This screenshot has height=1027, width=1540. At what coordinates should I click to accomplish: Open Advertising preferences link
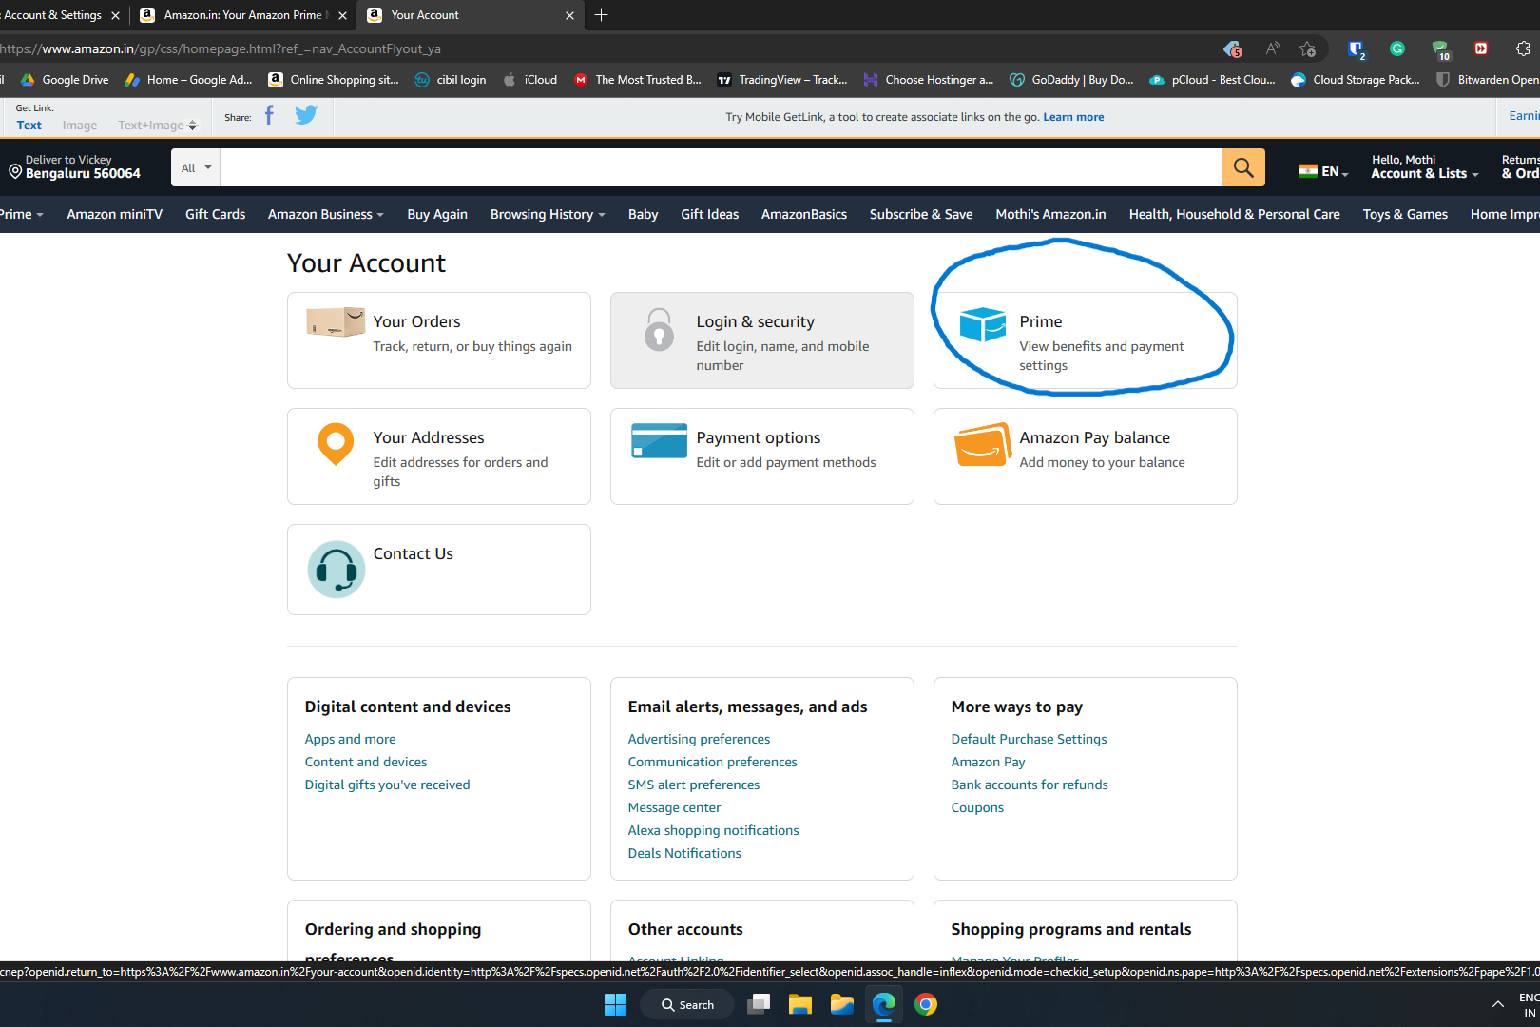pos(699,739)
